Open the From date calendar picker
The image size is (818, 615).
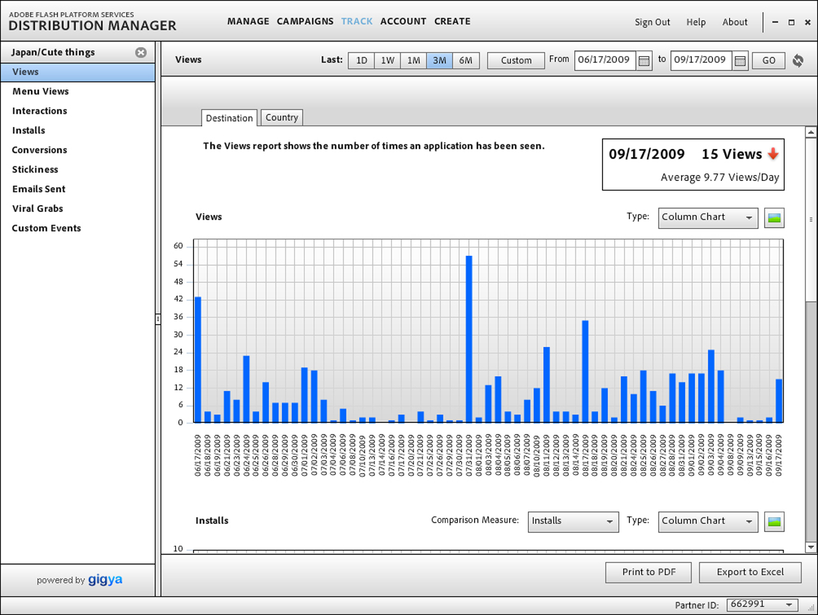(x=644, y=61)
